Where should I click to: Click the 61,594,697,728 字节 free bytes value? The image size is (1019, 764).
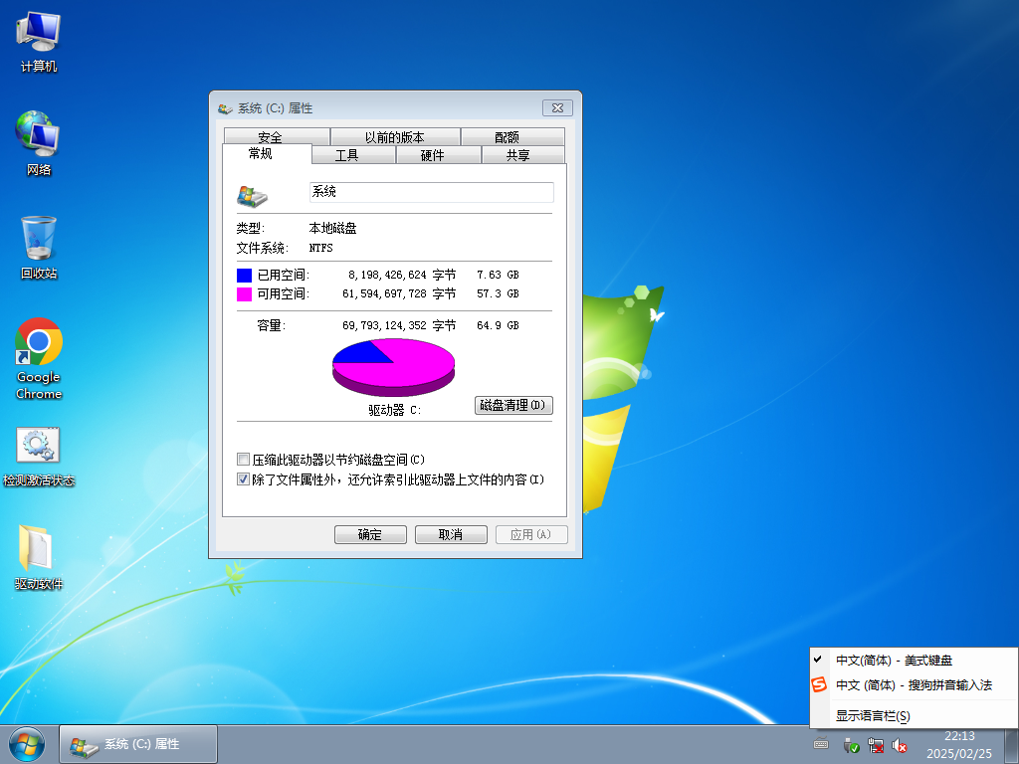click(x=399, y=293)
